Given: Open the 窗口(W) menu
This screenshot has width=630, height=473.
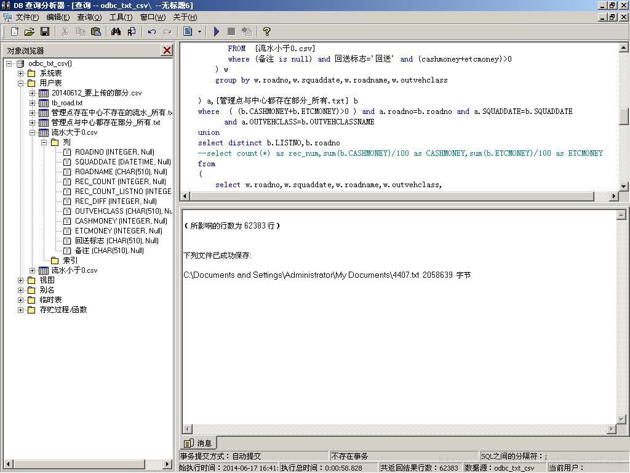Looking at the screenshot, I should click(153, 17).
